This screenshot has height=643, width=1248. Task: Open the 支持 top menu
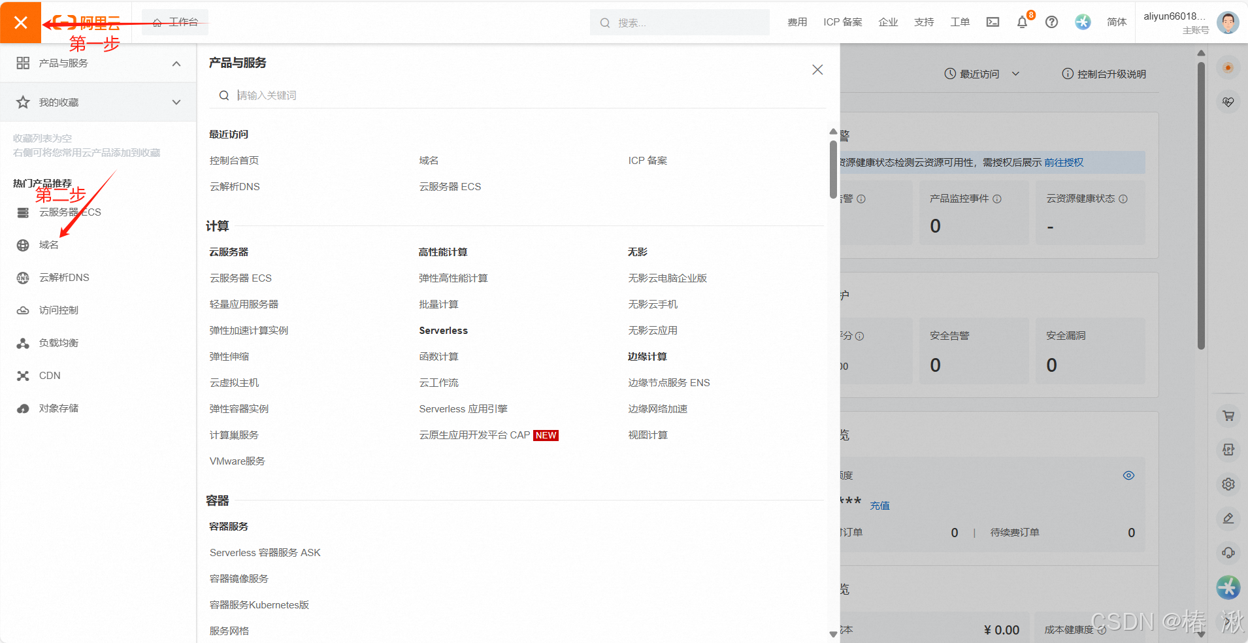(924, 22)
